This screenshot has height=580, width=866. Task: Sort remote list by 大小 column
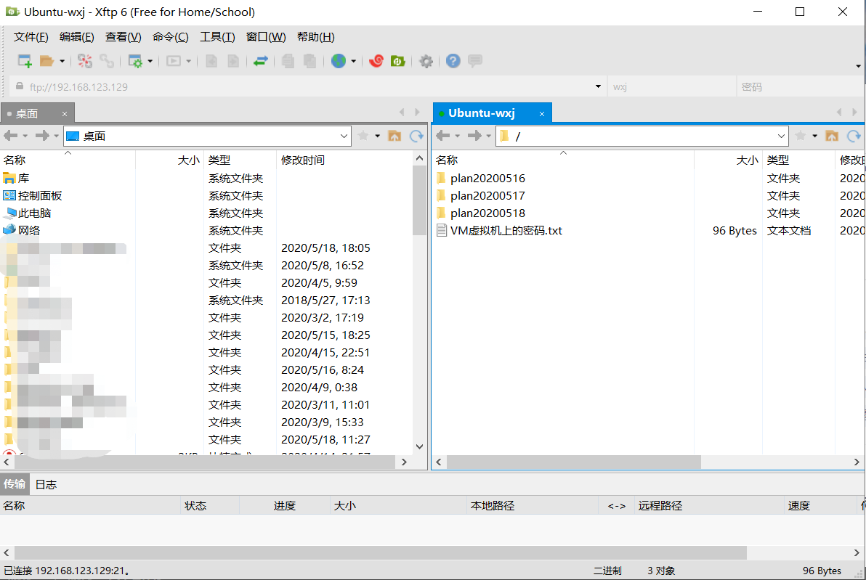748,160
